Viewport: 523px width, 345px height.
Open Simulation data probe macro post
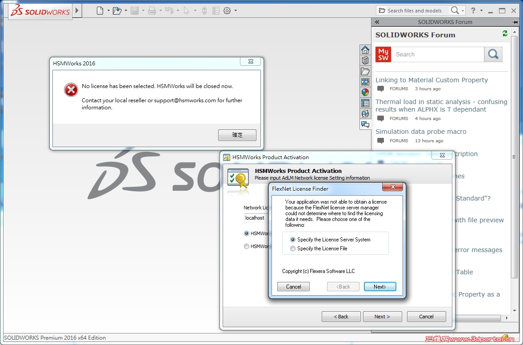point(421,132)
